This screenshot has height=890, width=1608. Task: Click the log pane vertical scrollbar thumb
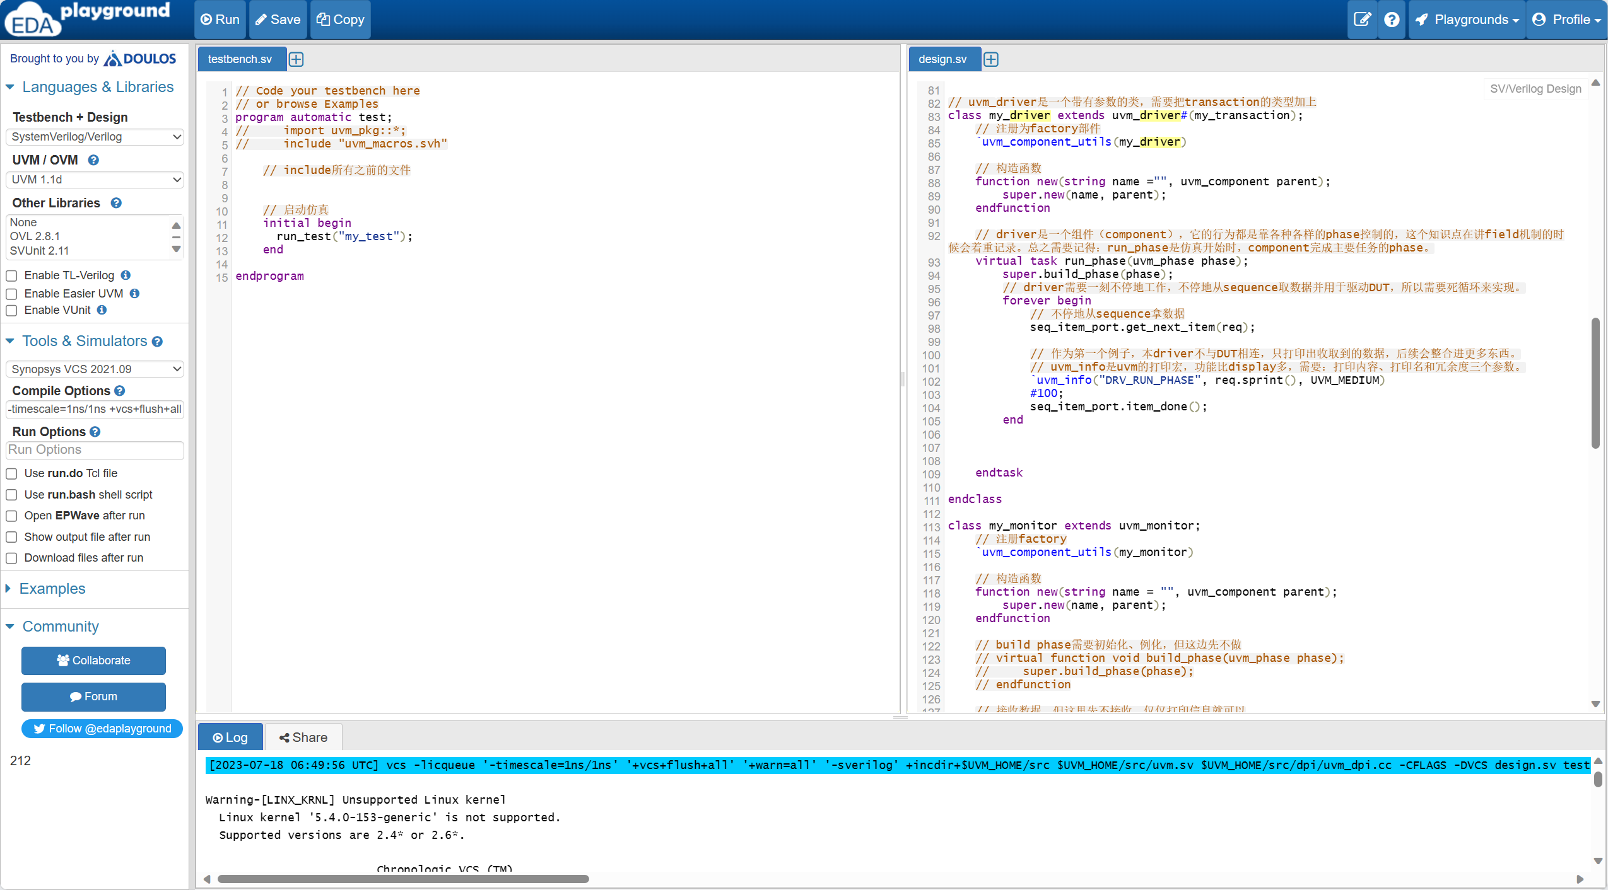pos(1598,780)
